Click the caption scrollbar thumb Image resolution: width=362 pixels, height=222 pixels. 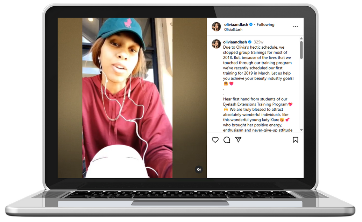click(301, 50)
